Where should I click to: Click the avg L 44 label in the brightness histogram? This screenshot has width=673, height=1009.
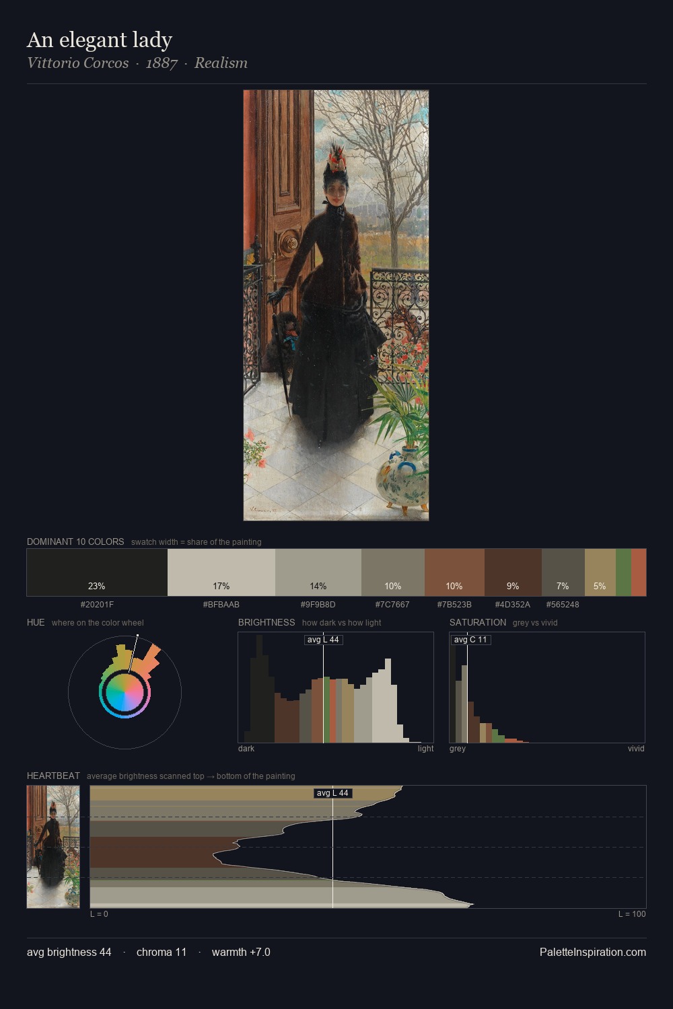[323, 640]
